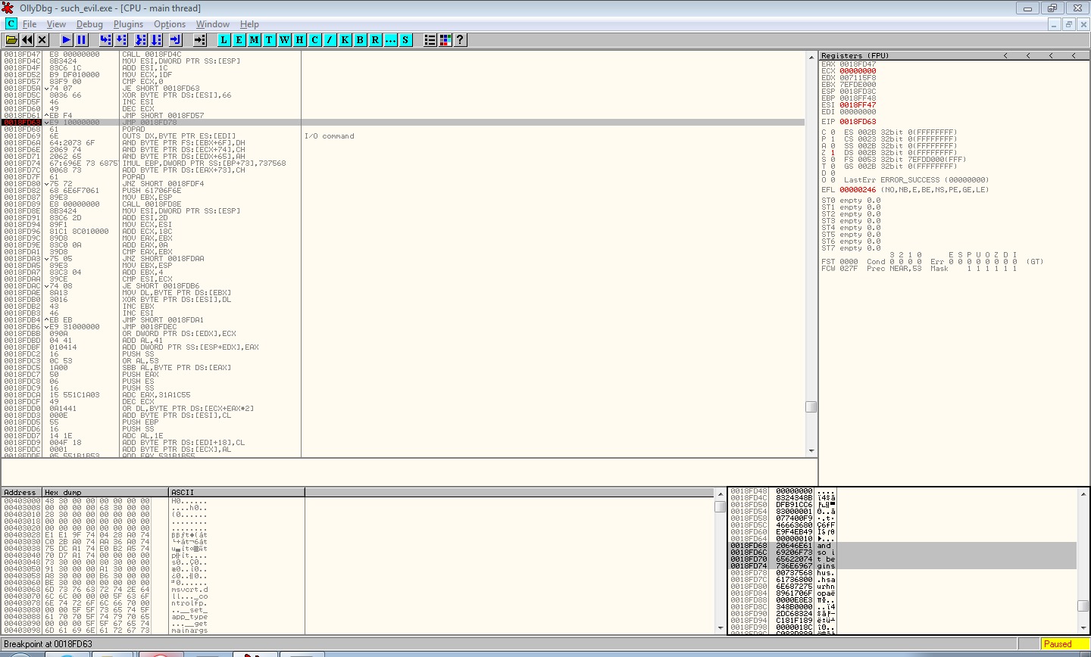Click the Execute till return icon
The width and height of the screenshot is (1091, 657).
pyautogui.click(x=176, y=39)
